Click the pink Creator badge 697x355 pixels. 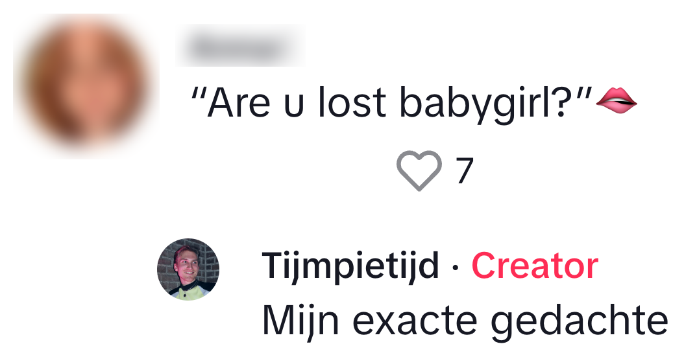(x=535, y=266)
